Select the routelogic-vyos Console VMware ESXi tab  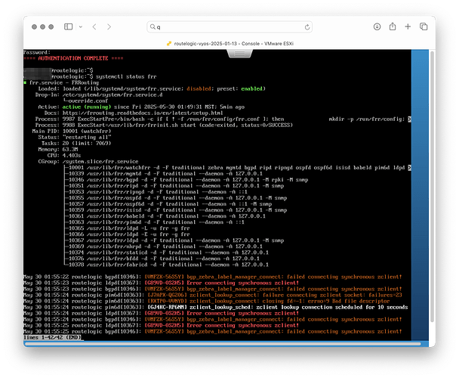229,43
